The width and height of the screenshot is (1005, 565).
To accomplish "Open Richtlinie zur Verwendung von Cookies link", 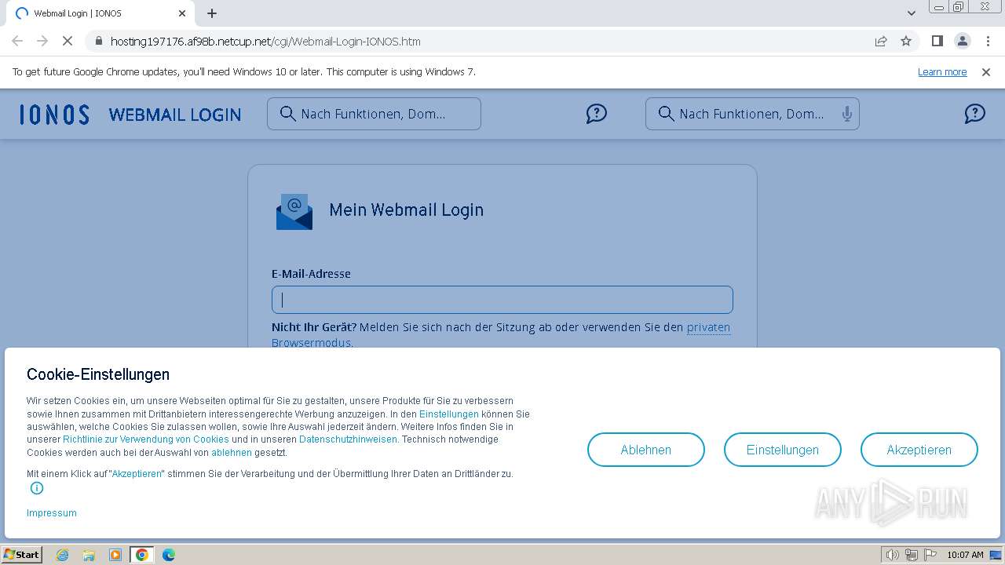I will pyautogui.click(x=146, y=439).
